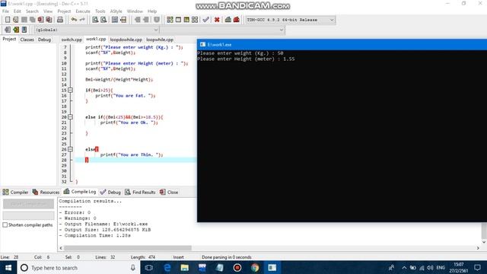Open the Execute menu
Viewport: 487px width, 274px height.
[83, 11]
